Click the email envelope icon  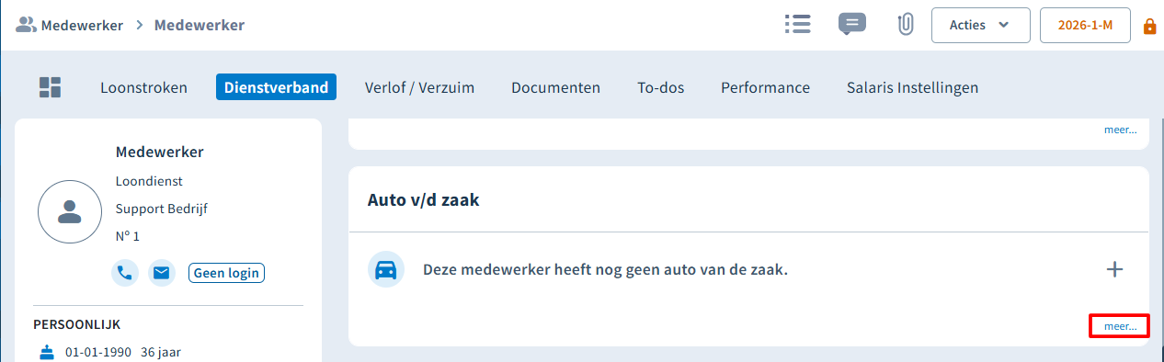coord(162,273)
